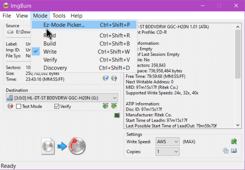
Task: Enable the Test Mode checkbox
Action: click(x=19, y=106)
